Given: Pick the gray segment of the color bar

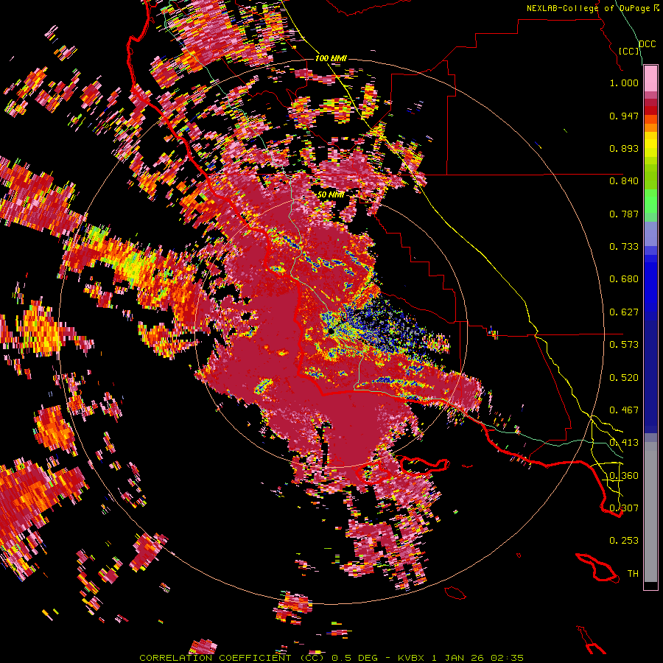Looking at the screenshot, I should tap(650, 512).
